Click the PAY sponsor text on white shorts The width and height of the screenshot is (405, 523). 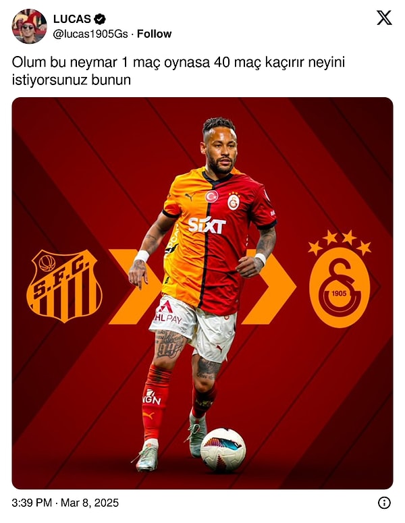[173, 319]
